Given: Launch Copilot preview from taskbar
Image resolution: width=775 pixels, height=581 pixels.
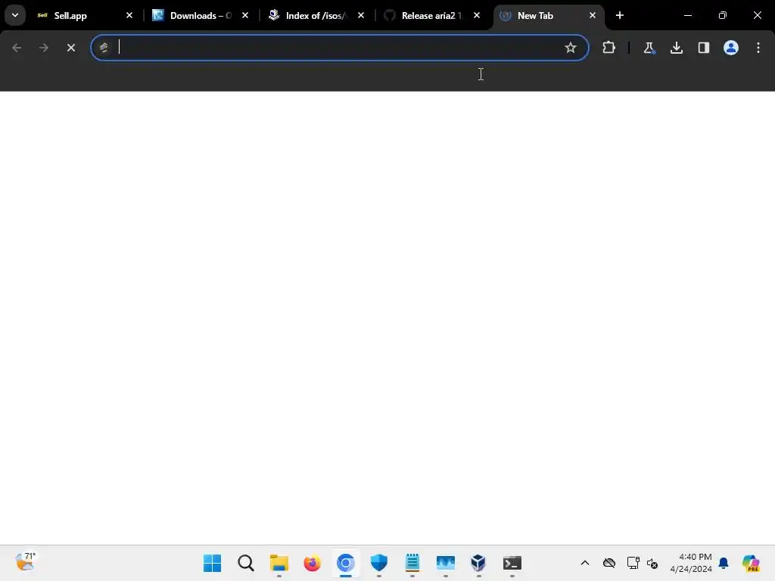Looking at the screenshot, I should click(751, 563).
